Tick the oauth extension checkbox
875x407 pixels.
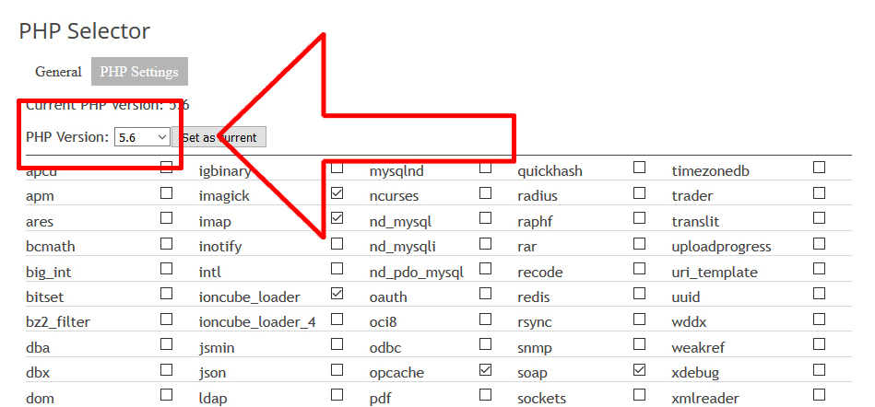[485, 295]
